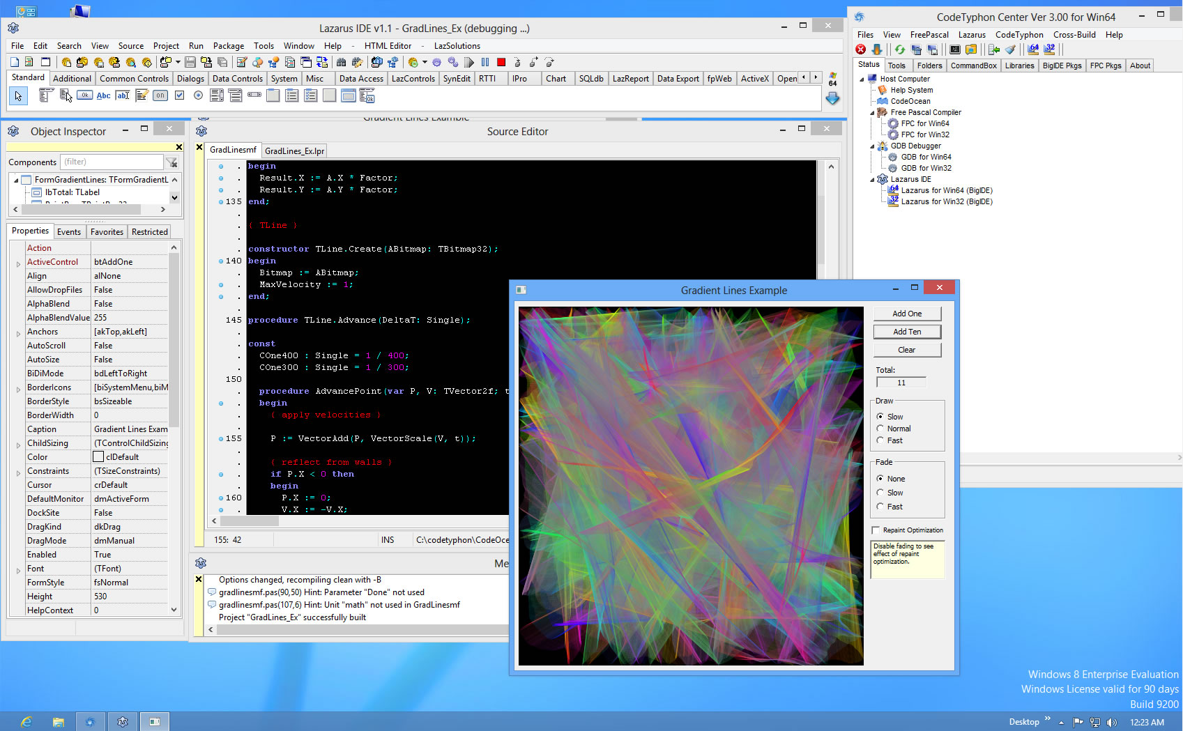Click the Find (binoculars) icon in Lazarus toolbar
The width and height of the screenshot is (1183, 731).
341,62
